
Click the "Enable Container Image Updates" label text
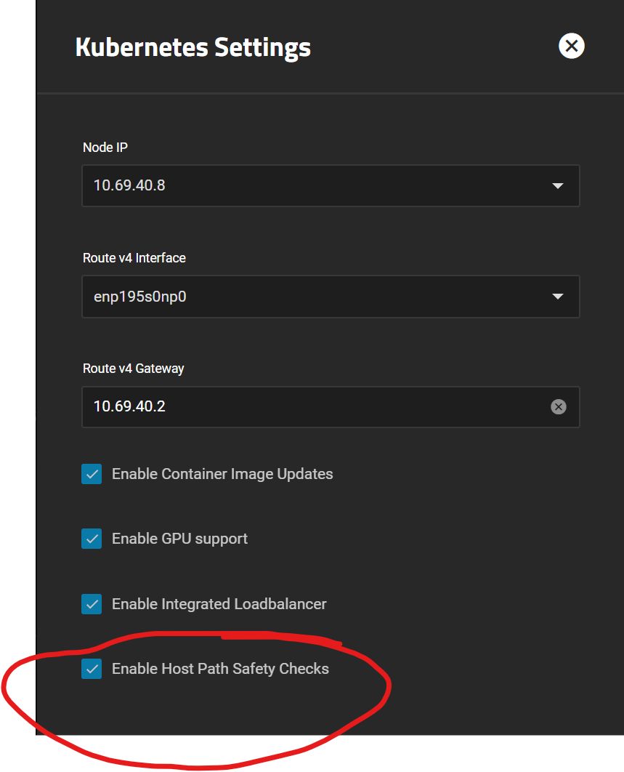[x=222, y=474]
